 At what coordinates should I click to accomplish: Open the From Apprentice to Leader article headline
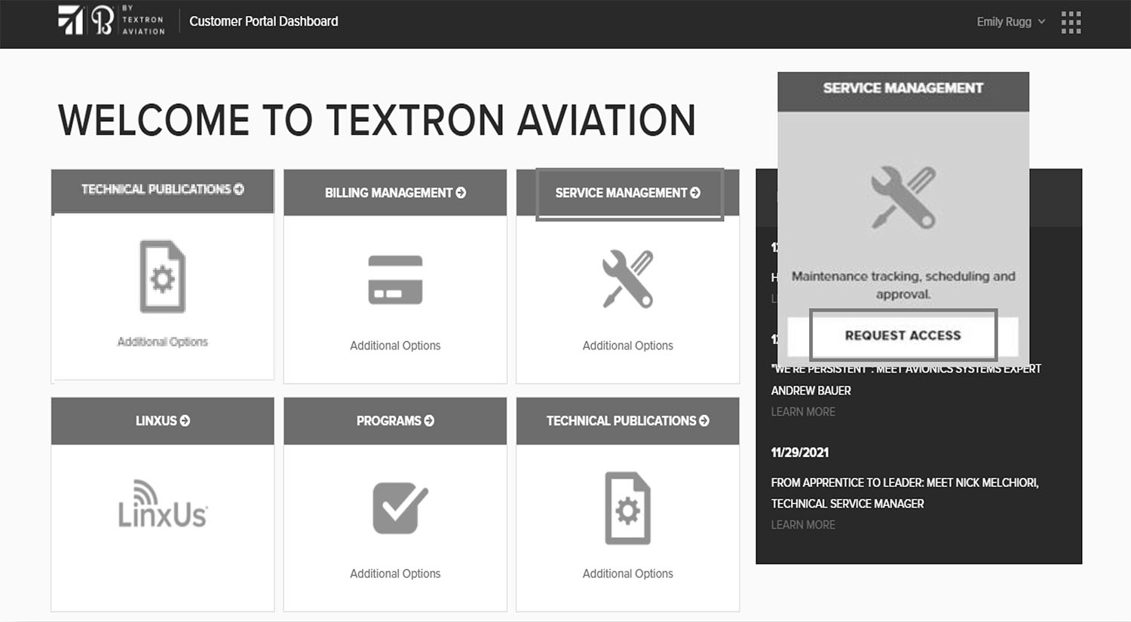pos(905,493)
